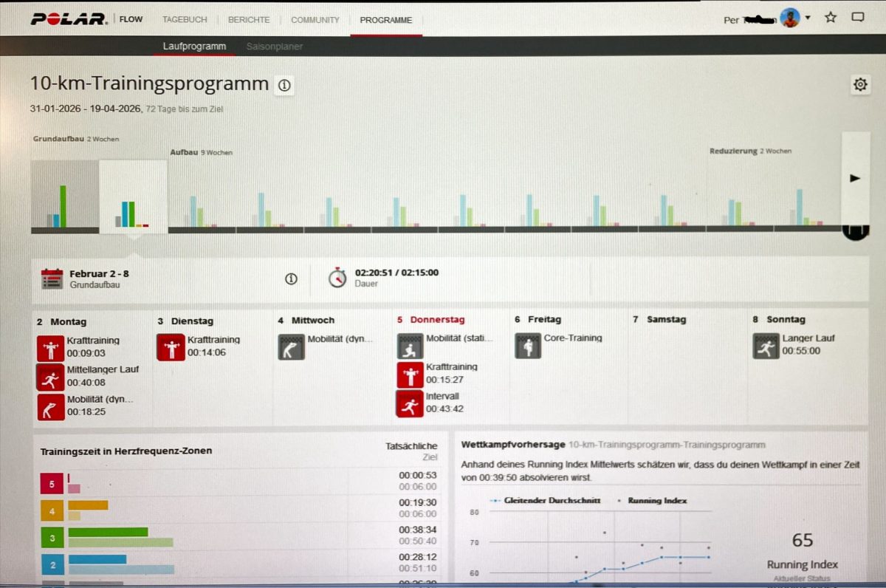The height and width of the screenshot is (588, 886).
Task: Open Wednesday's Mobilität workout icon
Action: (x=290, y=346)
